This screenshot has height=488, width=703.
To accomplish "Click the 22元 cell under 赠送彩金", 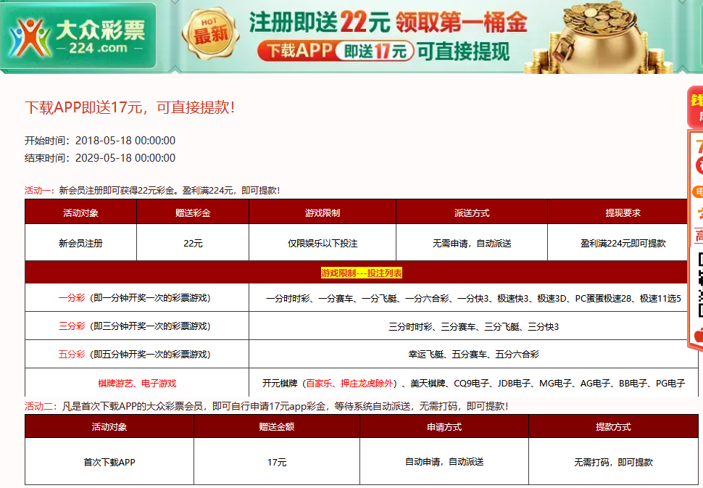I will (193, 243).
